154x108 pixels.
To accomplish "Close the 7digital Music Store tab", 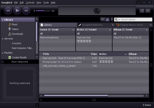I will click(x=151, y=25).
